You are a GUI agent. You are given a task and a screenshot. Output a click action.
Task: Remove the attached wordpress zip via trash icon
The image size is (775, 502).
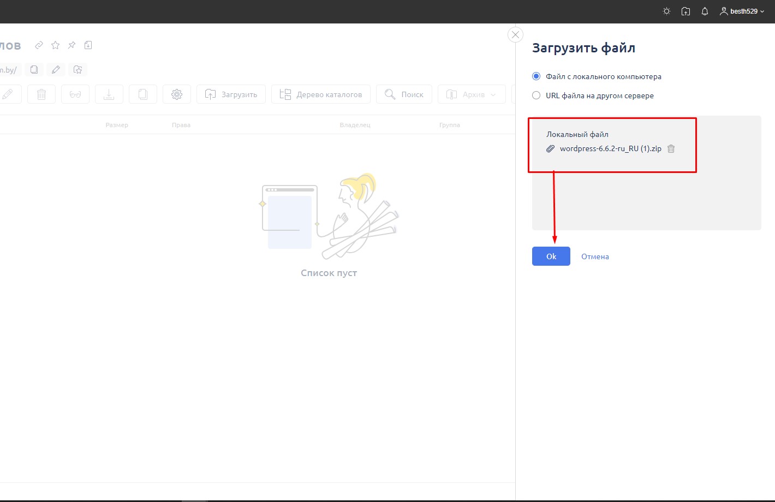click(x=671, y=149)
